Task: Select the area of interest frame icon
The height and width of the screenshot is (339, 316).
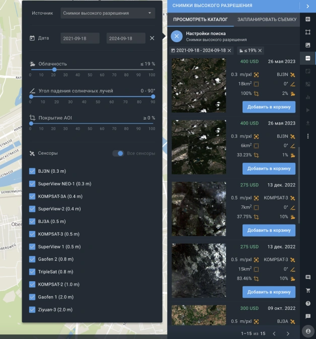Action: tap(308, 32)
